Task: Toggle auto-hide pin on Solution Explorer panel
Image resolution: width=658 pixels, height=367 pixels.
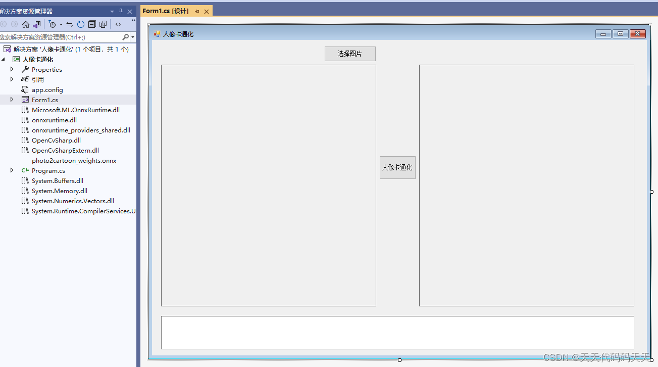Action: click(x=121, y=11)
